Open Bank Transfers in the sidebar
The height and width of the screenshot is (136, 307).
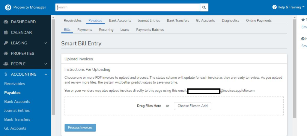click(17, 120)
